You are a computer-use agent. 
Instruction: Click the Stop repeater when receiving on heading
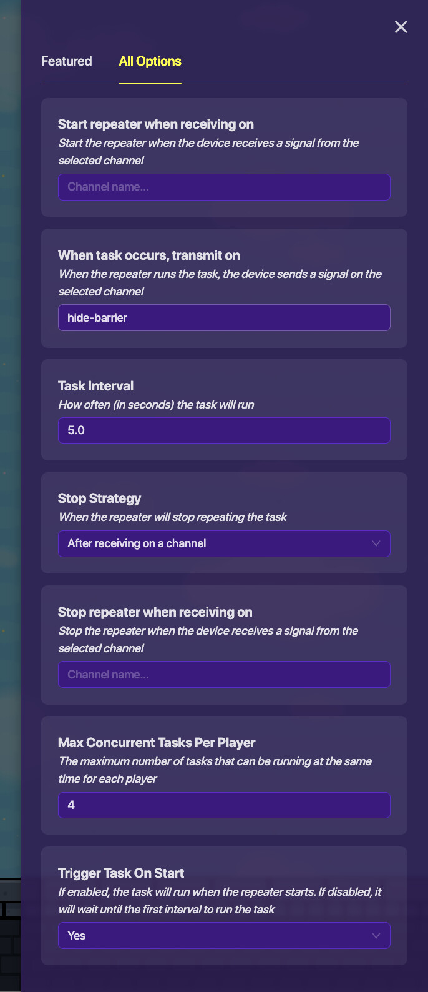coord(155,612)
